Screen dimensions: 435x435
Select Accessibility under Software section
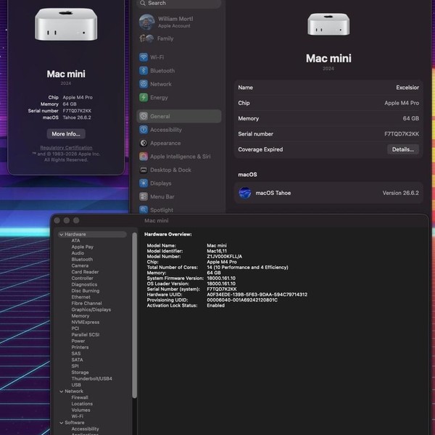pos(85,429)
